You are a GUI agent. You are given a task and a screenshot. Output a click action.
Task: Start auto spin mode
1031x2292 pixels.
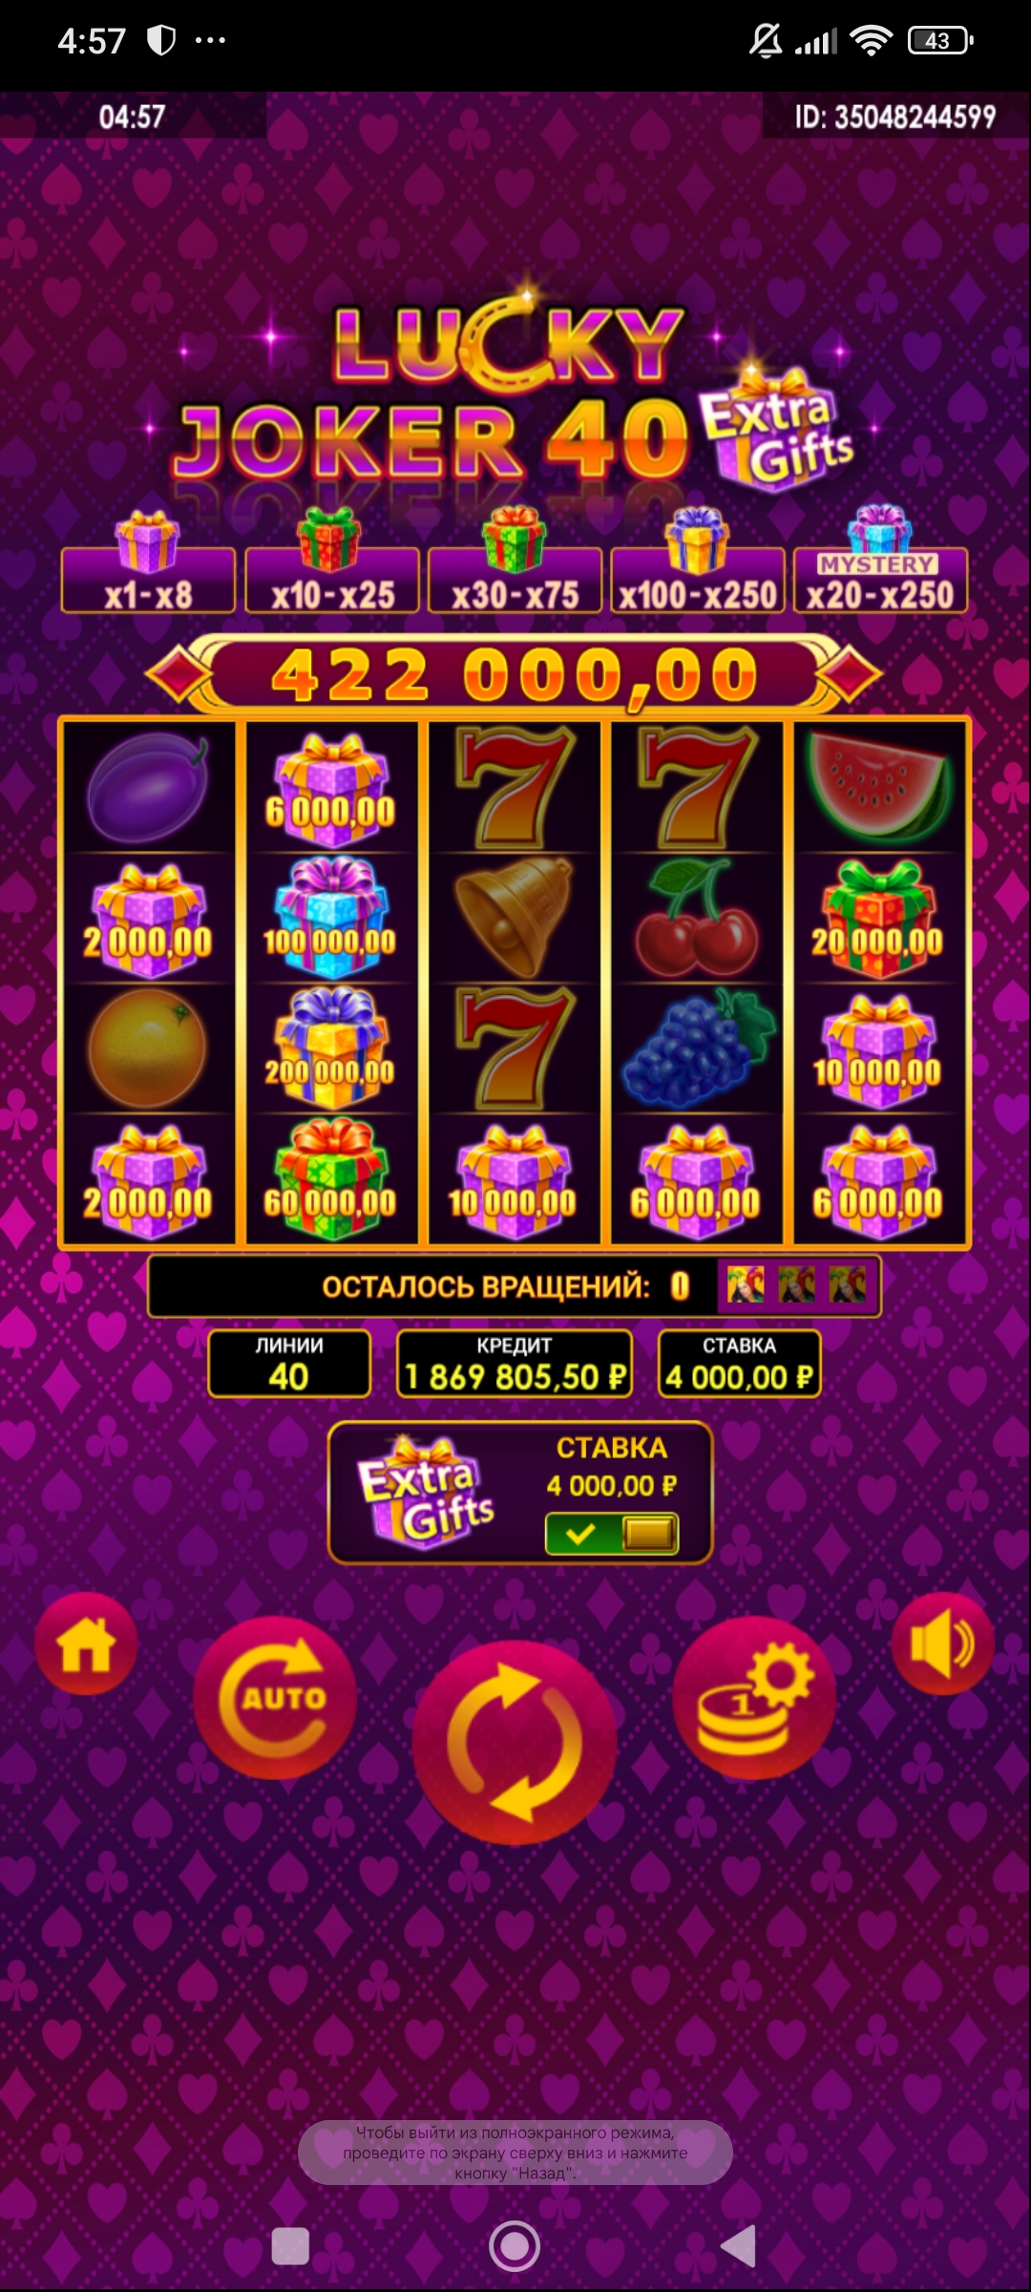coord(275,1698)
